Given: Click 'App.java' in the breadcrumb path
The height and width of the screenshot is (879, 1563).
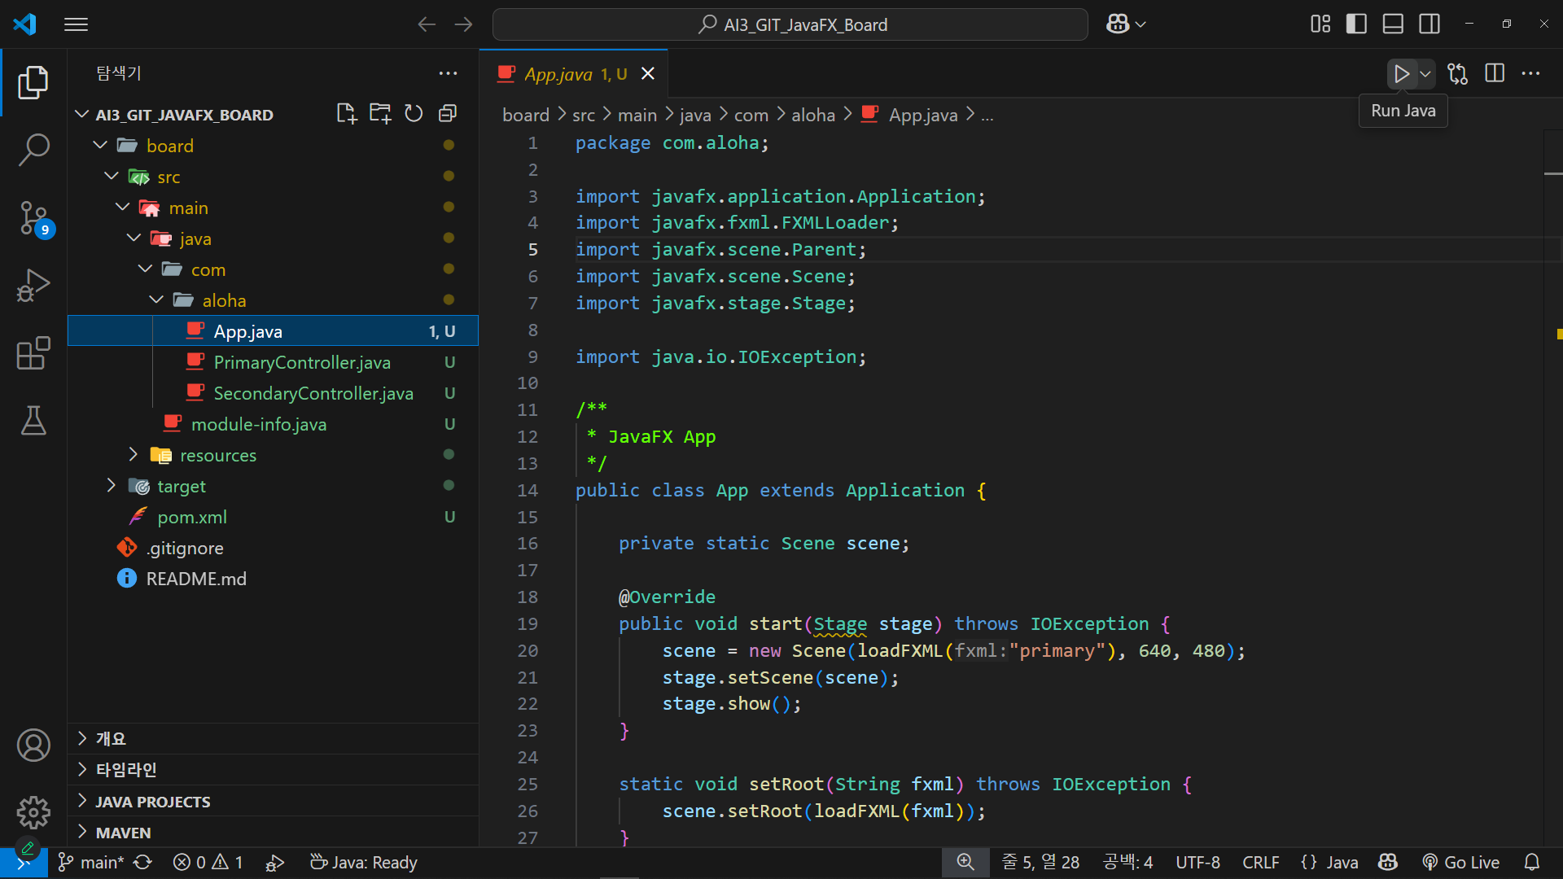Looking at the screenshot, I should click(x=923, y=116).
